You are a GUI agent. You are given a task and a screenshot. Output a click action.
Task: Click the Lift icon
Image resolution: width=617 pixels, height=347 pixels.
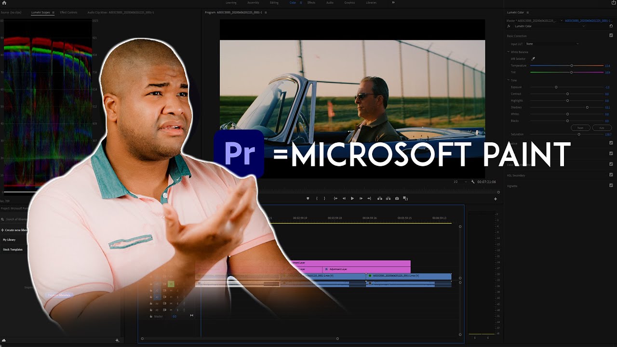coord(380,199)
